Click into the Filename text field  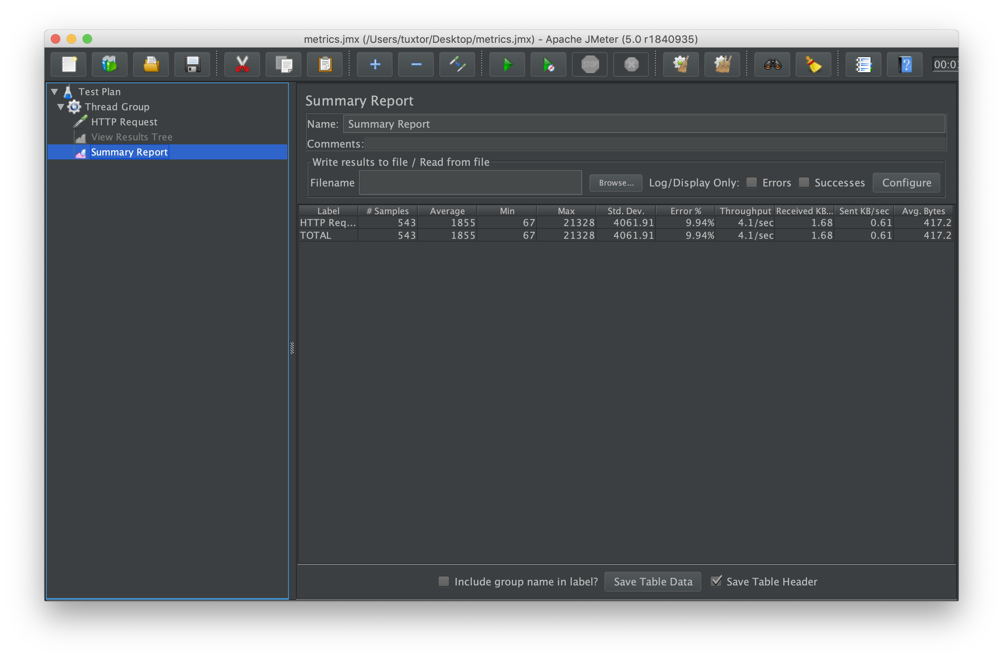[470, 182]
